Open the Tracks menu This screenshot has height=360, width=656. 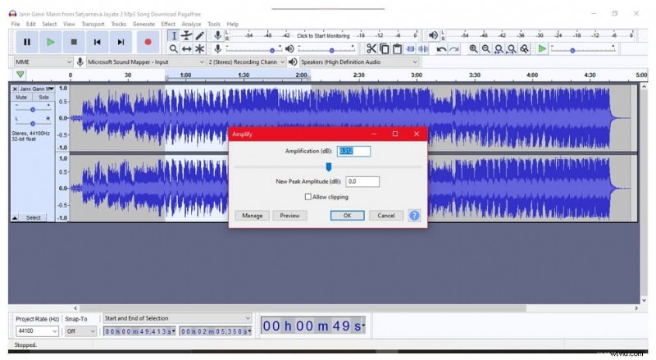[118, 24]
